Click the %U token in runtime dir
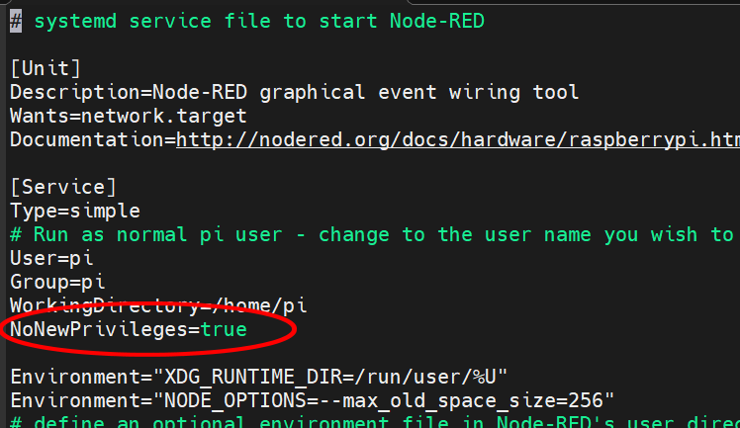The height and width of the screenshot is (428, 740). click(x=485, y=377)
